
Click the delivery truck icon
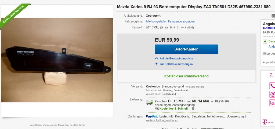point(149,102)
